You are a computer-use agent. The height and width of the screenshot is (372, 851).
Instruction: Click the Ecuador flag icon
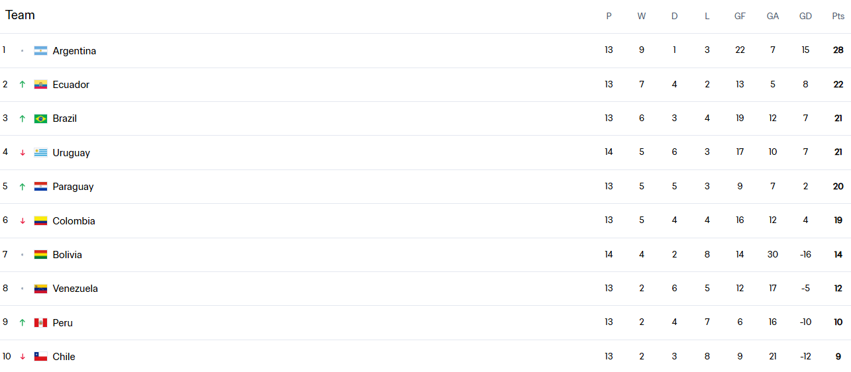[40, 85]
